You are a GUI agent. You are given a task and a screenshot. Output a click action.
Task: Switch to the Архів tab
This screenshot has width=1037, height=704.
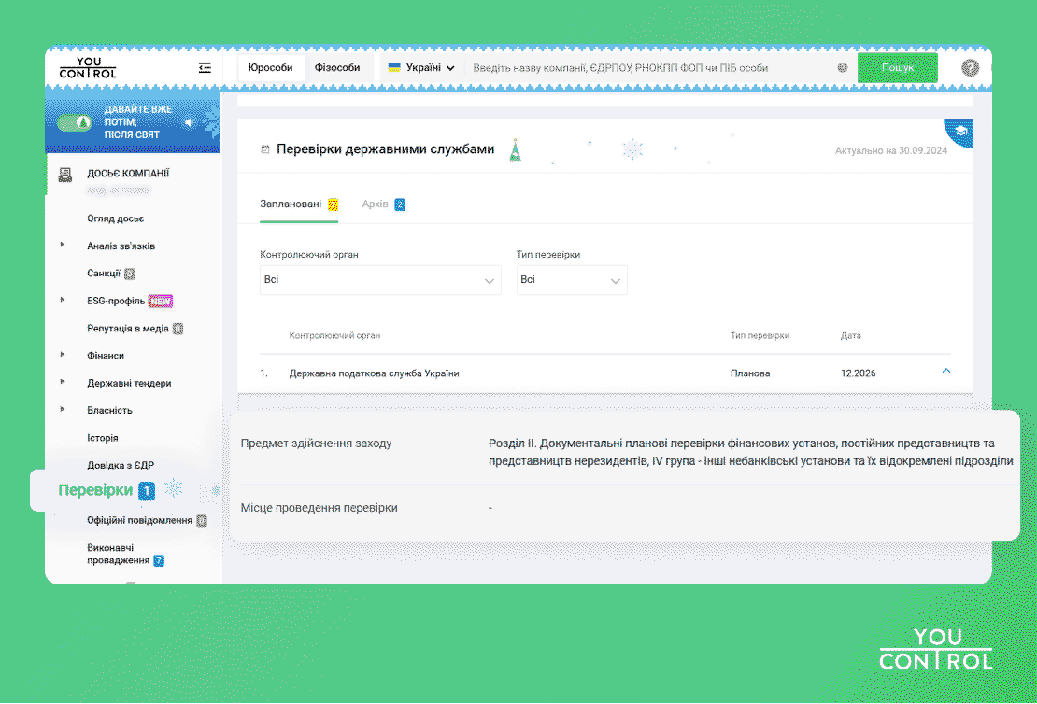tap(376, 204)
